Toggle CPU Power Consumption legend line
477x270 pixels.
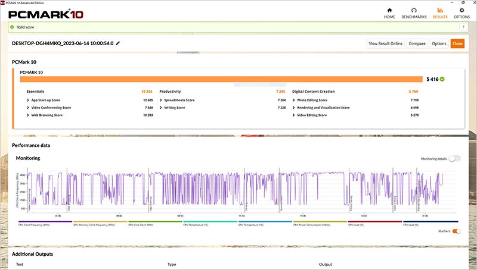320,222
